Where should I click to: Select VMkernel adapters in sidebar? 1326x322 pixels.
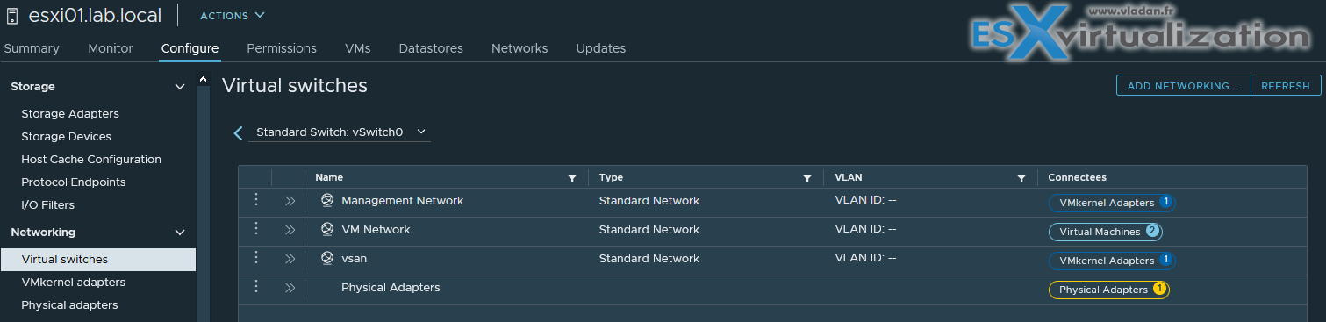pyautogui.click(x=74, y=283)
